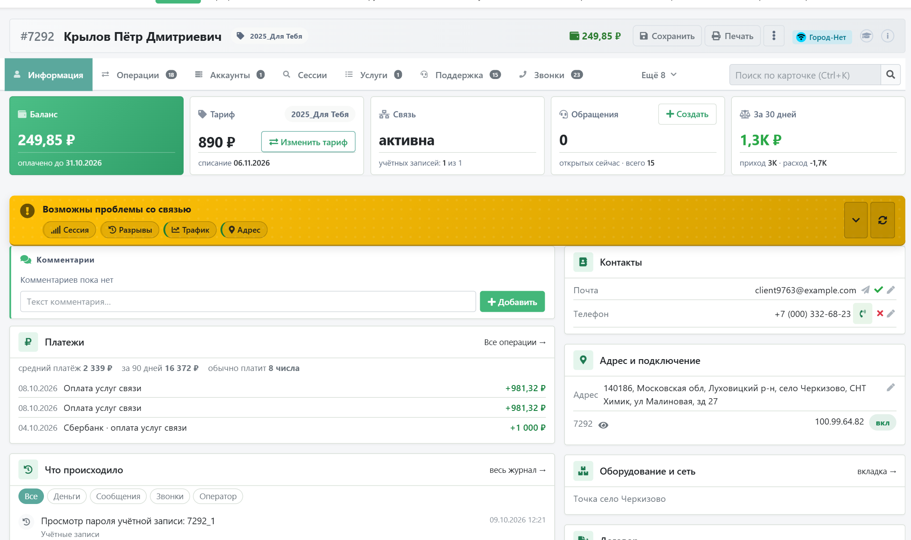Click the graduation cap training icon
The height and width of the screenshot is (540, 911).
[x=866, y=36]
